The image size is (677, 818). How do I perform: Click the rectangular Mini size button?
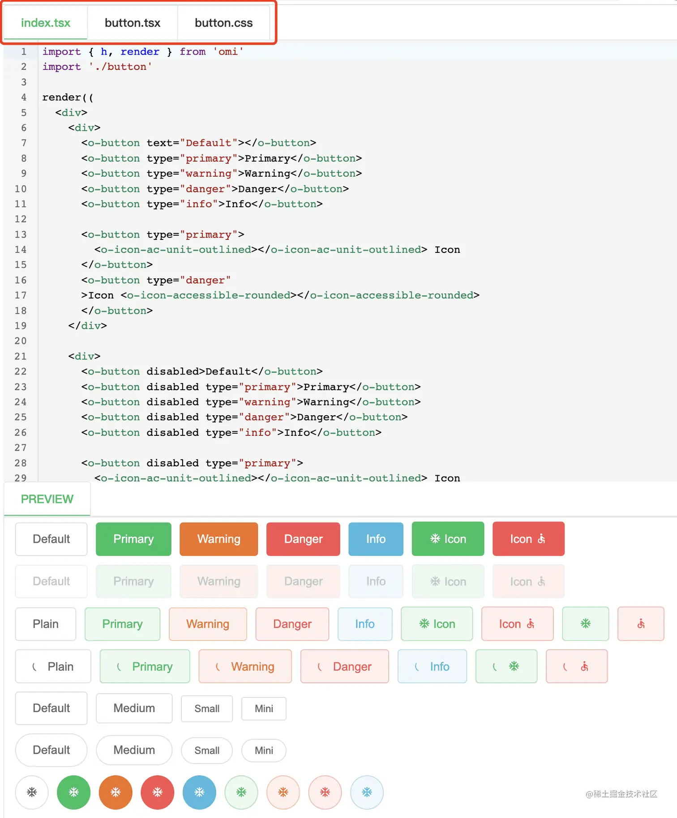coord(264,708)
